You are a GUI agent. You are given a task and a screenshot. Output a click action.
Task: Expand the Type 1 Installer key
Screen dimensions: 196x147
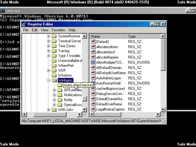click(48, 56)
